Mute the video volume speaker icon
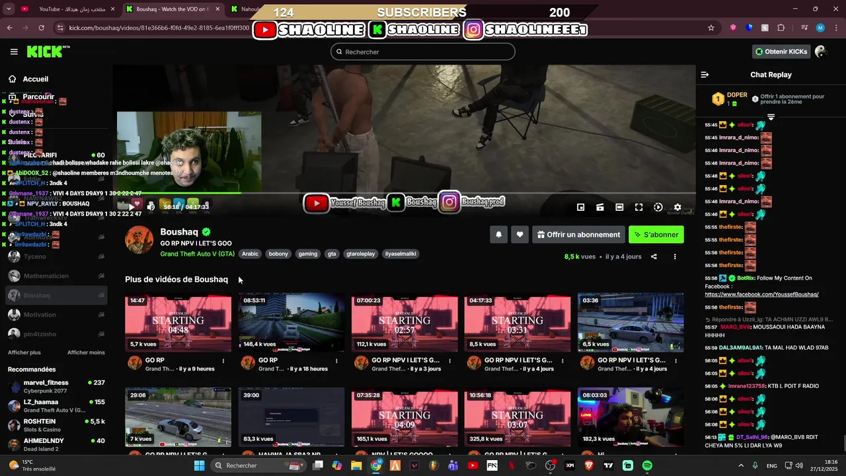Viewport: 846px width, 476px height. (151, 207)
